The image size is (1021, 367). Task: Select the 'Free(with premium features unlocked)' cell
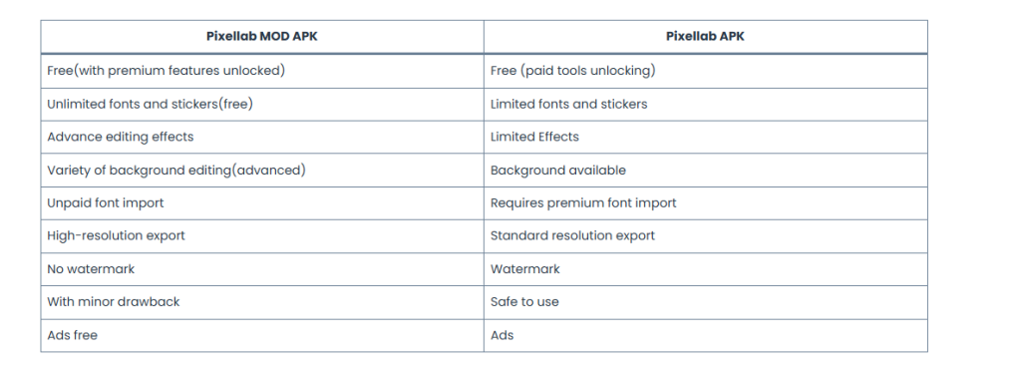point(262,71)
